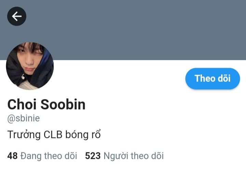The height and width of the screenshot is (172, 246).
Task: Click the CLB abbreviation in the bio
Action: point(53,135)
